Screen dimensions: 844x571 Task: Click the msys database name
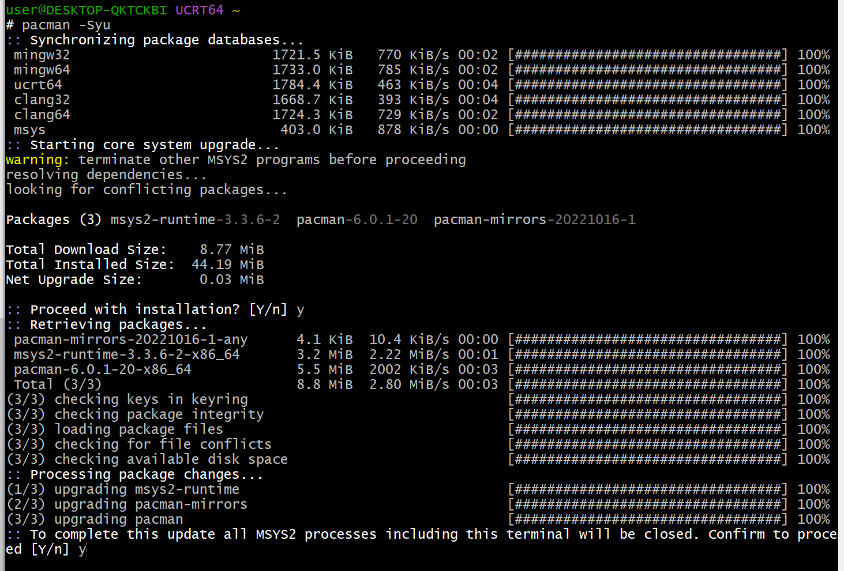click(x=29, y=130)
